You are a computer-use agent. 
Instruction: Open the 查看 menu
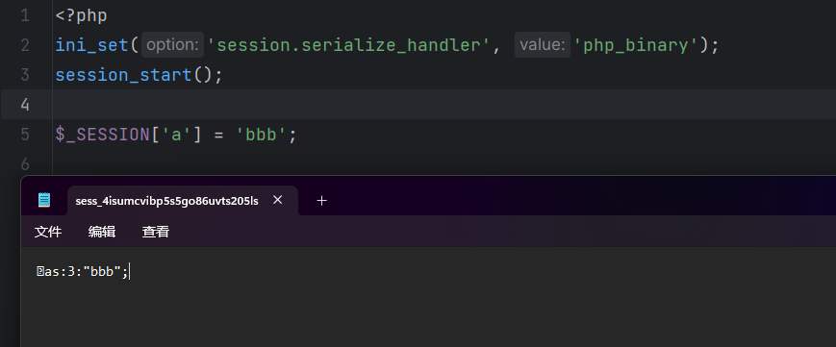(x=156, y=232)
